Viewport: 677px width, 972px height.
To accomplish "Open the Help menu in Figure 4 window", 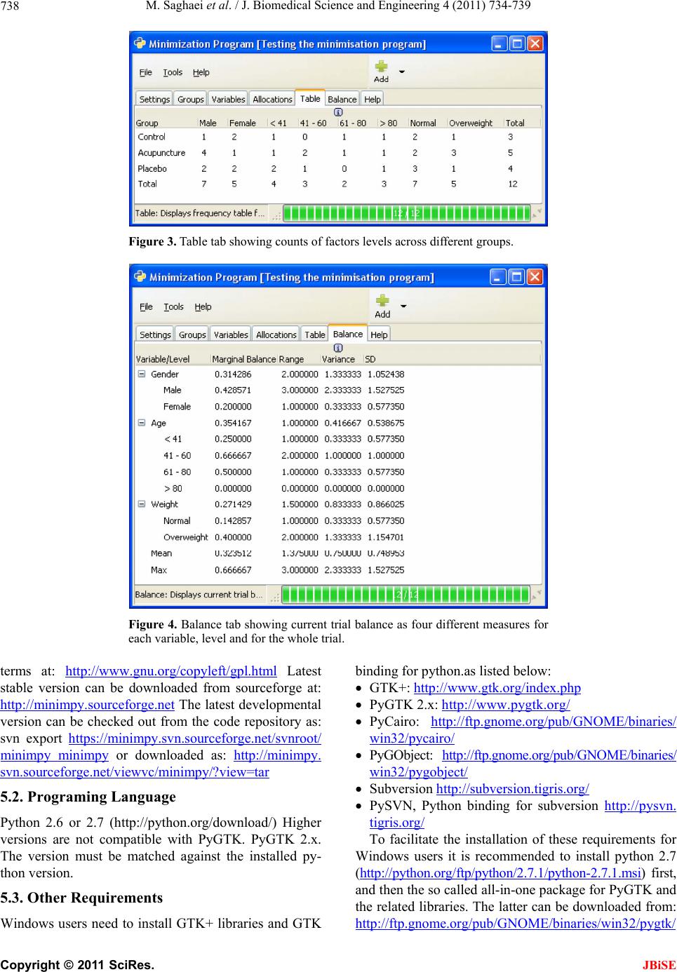I will pos(203,306).
